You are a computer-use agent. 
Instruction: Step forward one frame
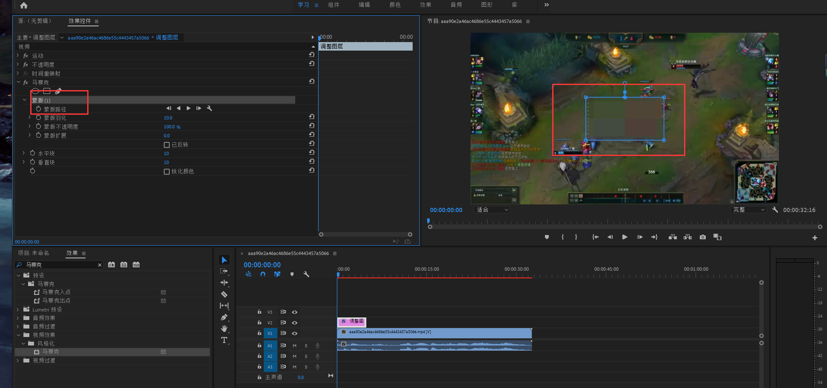[x=640, y=237]
